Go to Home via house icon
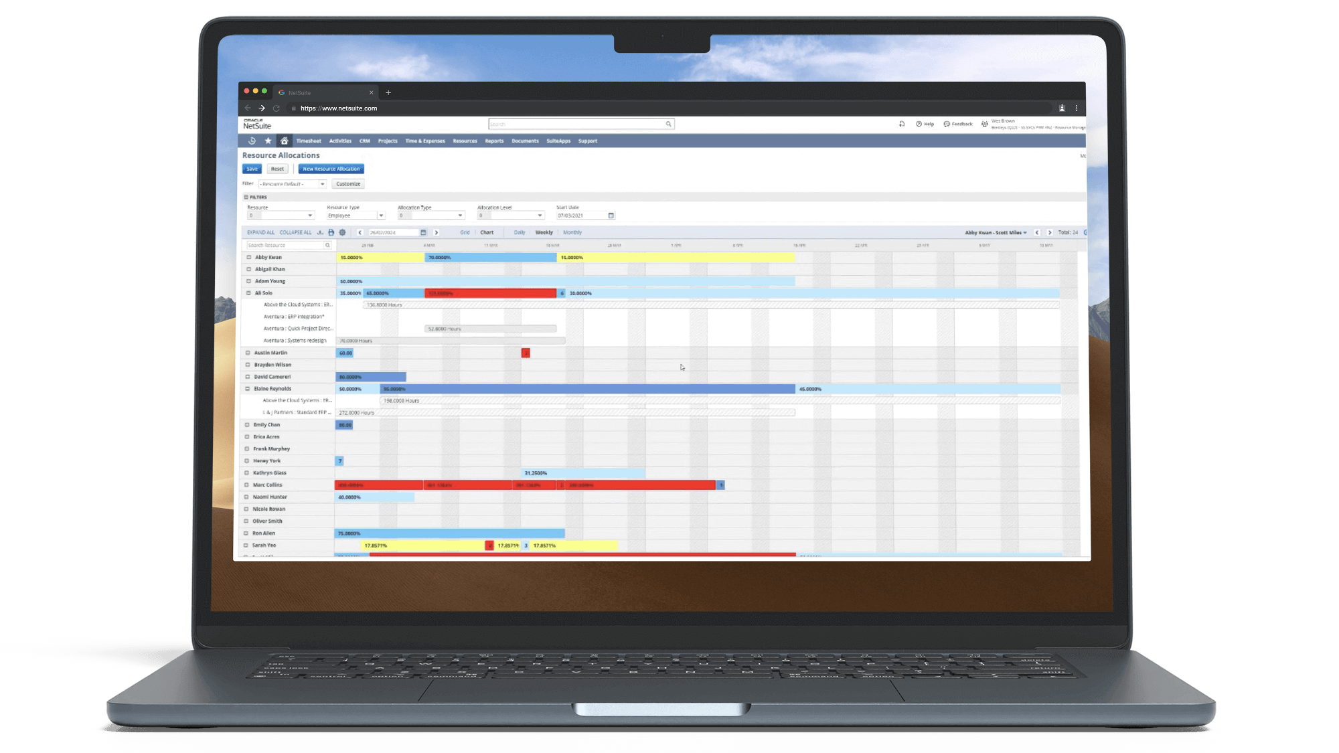The width and height of the screenshot is (1339, 753). click(285, 141)
